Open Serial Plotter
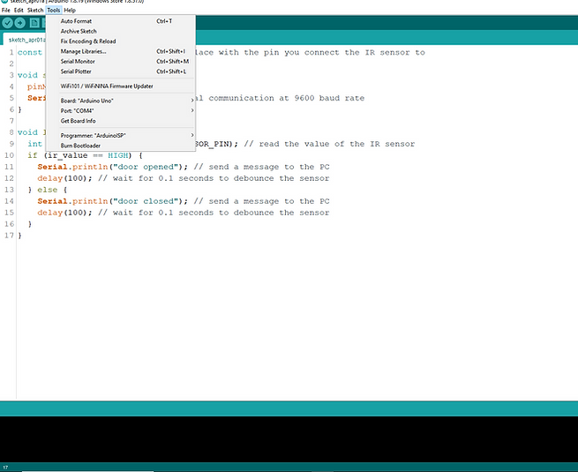The image size is (578, 472). 121,71
